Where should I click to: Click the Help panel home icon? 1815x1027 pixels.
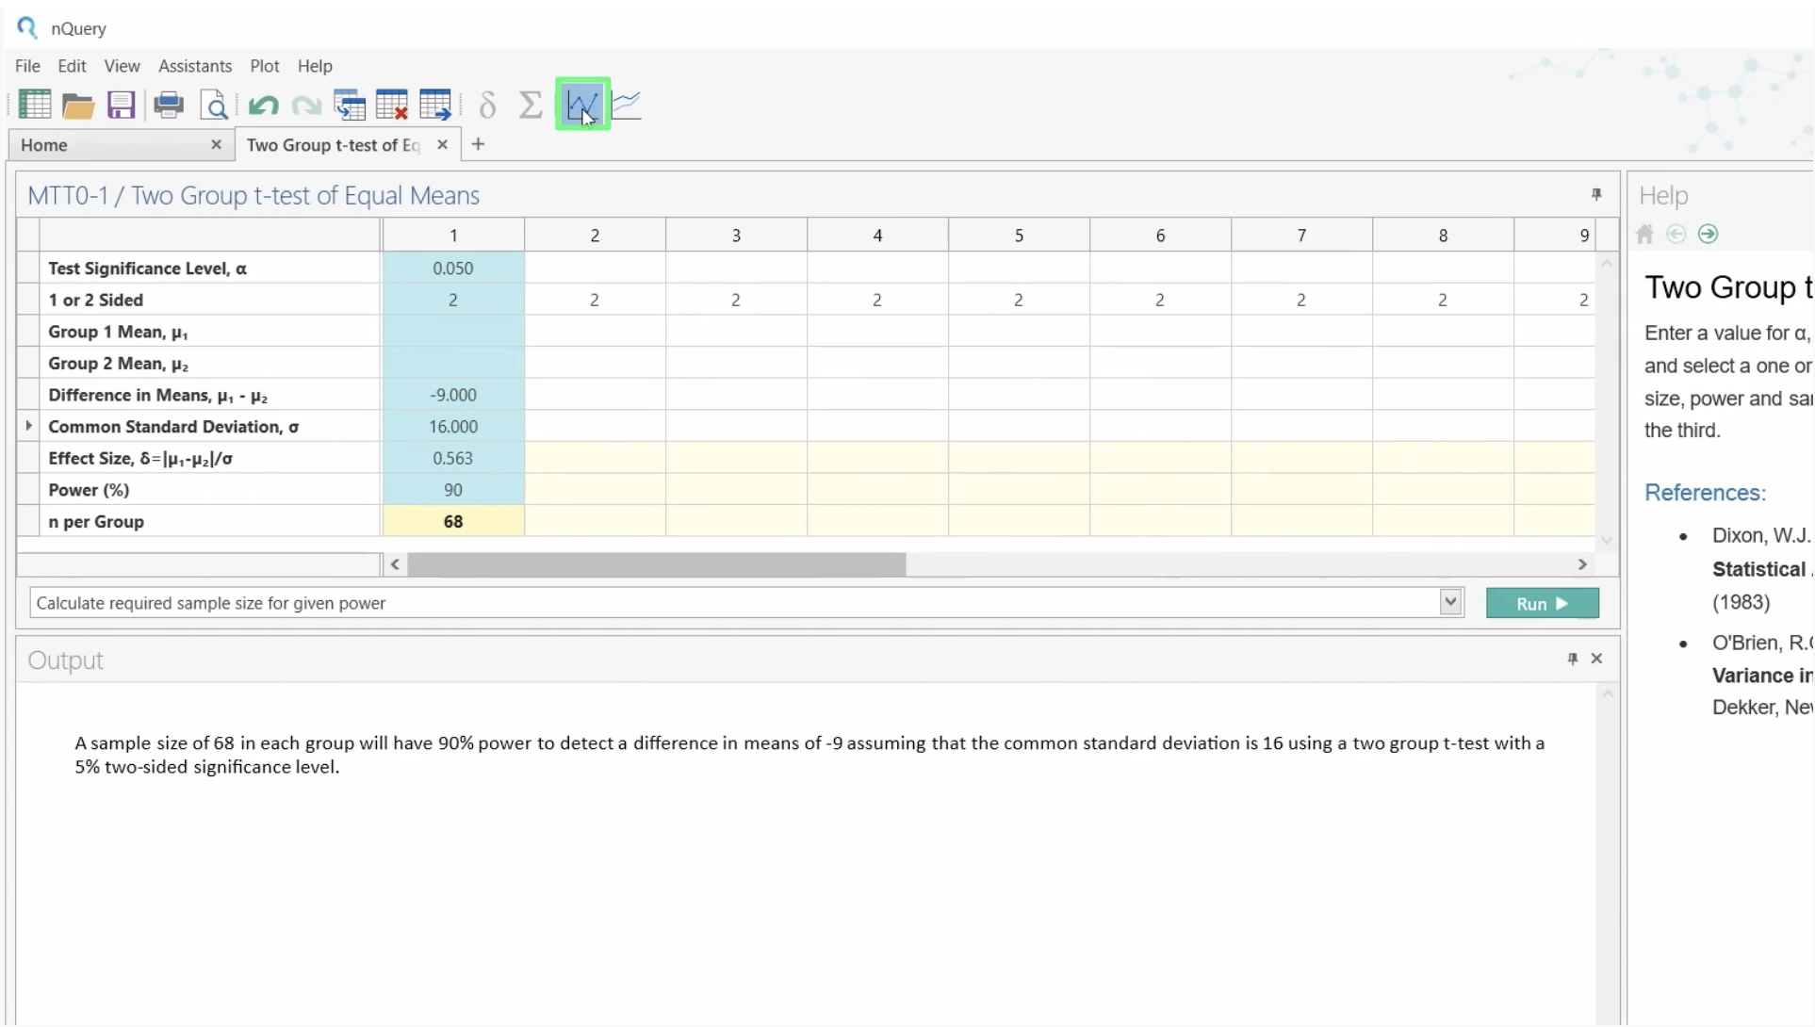point(1645,235)
